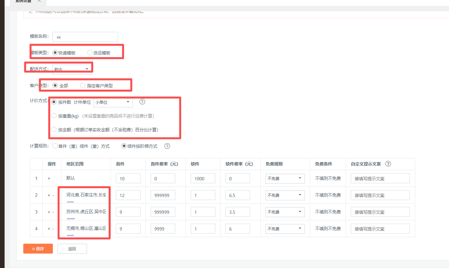449x268 pixels.
Task: Click 首件费率 field in row 2
Action: [x=163, y=195]
